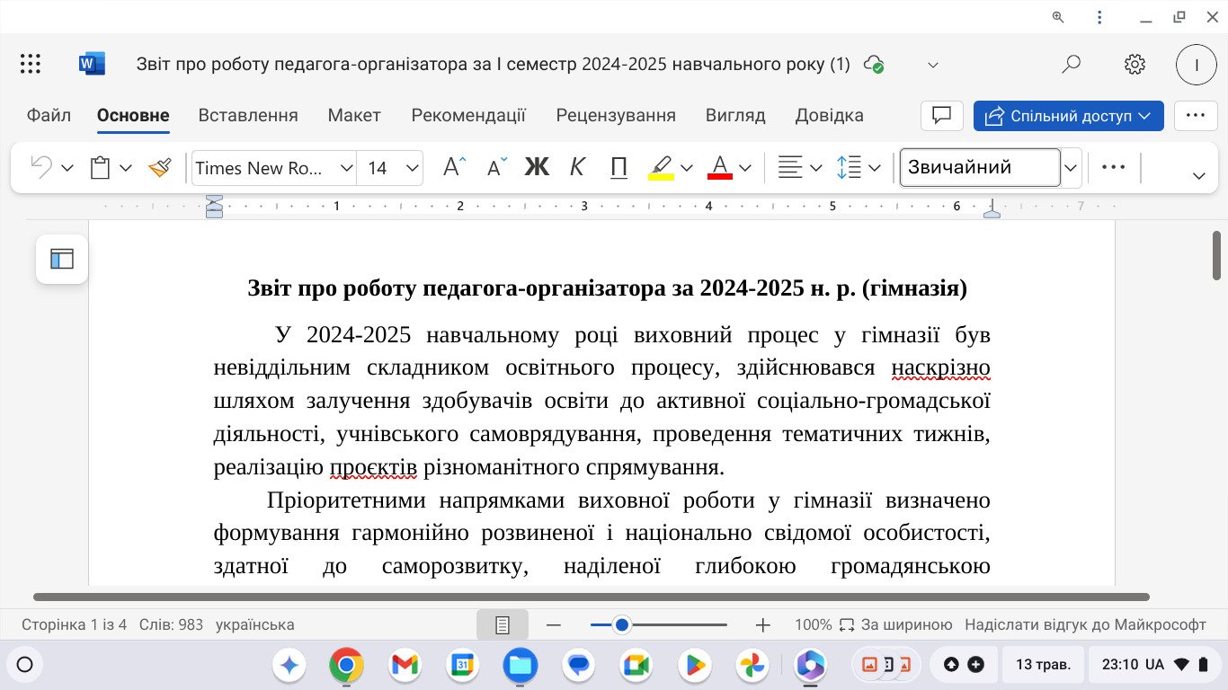This screenshot has height=690, width=1228.
Task: Toggle bold formatting (Ж)
Action: coord(537,167)
